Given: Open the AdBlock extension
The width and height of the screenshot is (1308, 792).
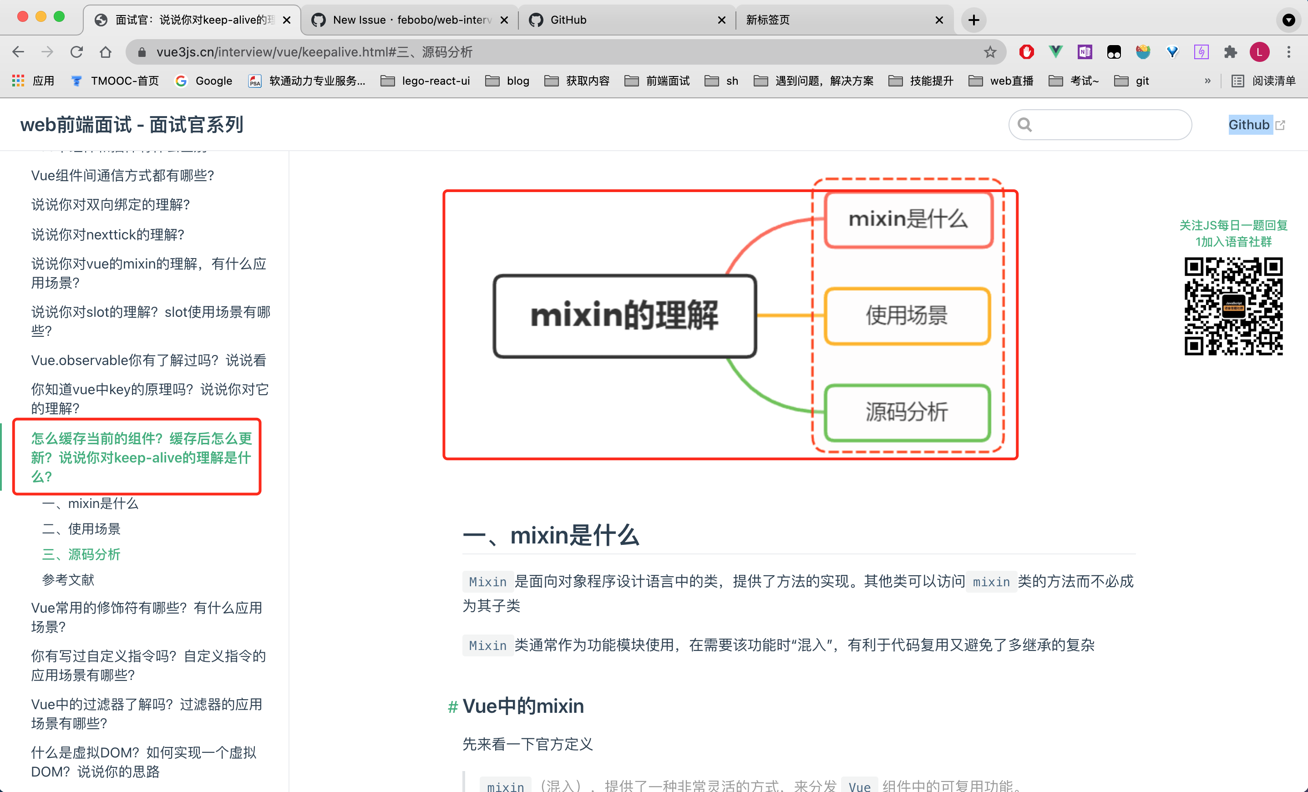Looking at the screenshot, I should 1026,51.
